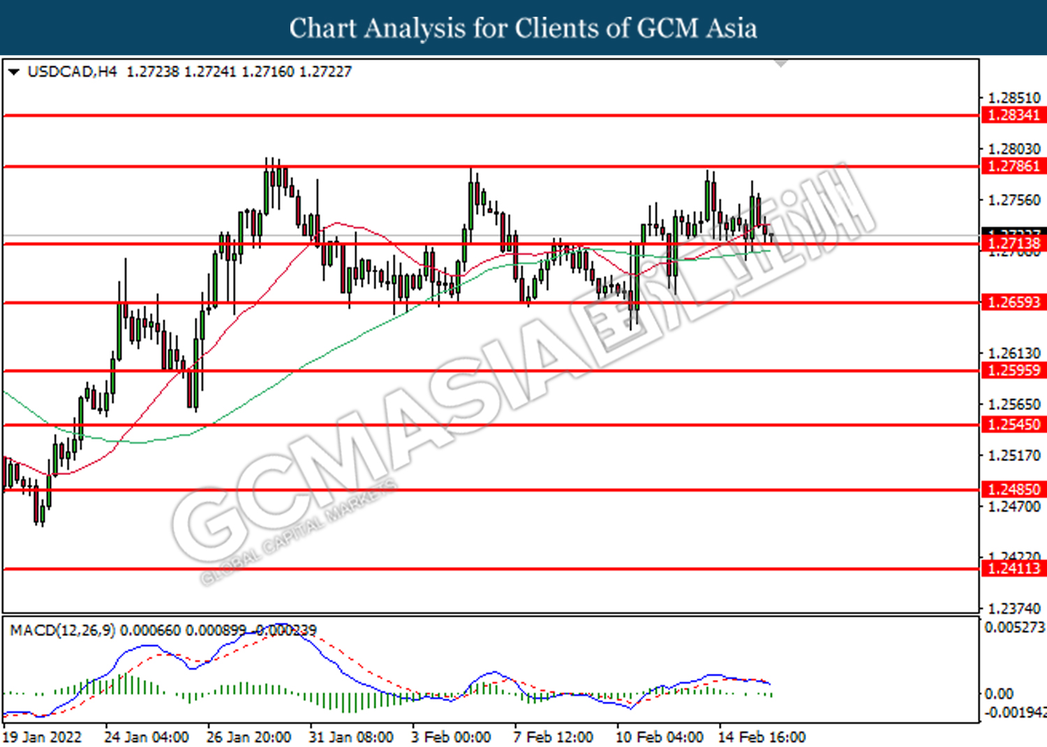This screenshot has height=747, width=1047.
Task: Select the red 1.25450 price level label
Action: coord(1014,424)
